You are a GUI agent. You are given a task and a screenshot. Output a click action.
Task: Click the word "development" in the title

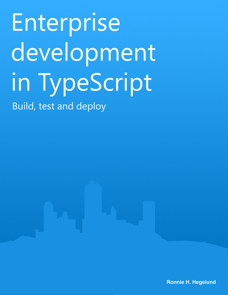point(84,53)
